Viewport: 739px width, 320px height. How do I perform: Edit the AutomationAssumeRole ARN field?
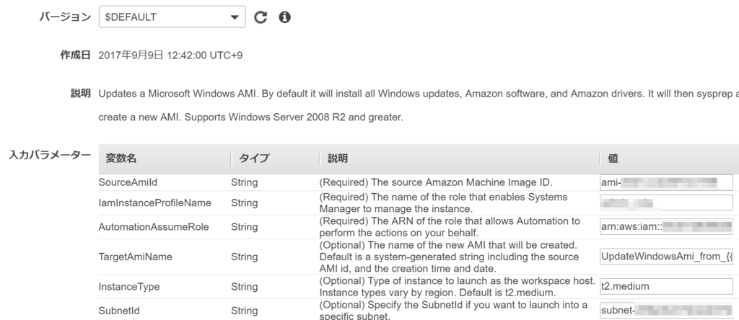[666, 227]
